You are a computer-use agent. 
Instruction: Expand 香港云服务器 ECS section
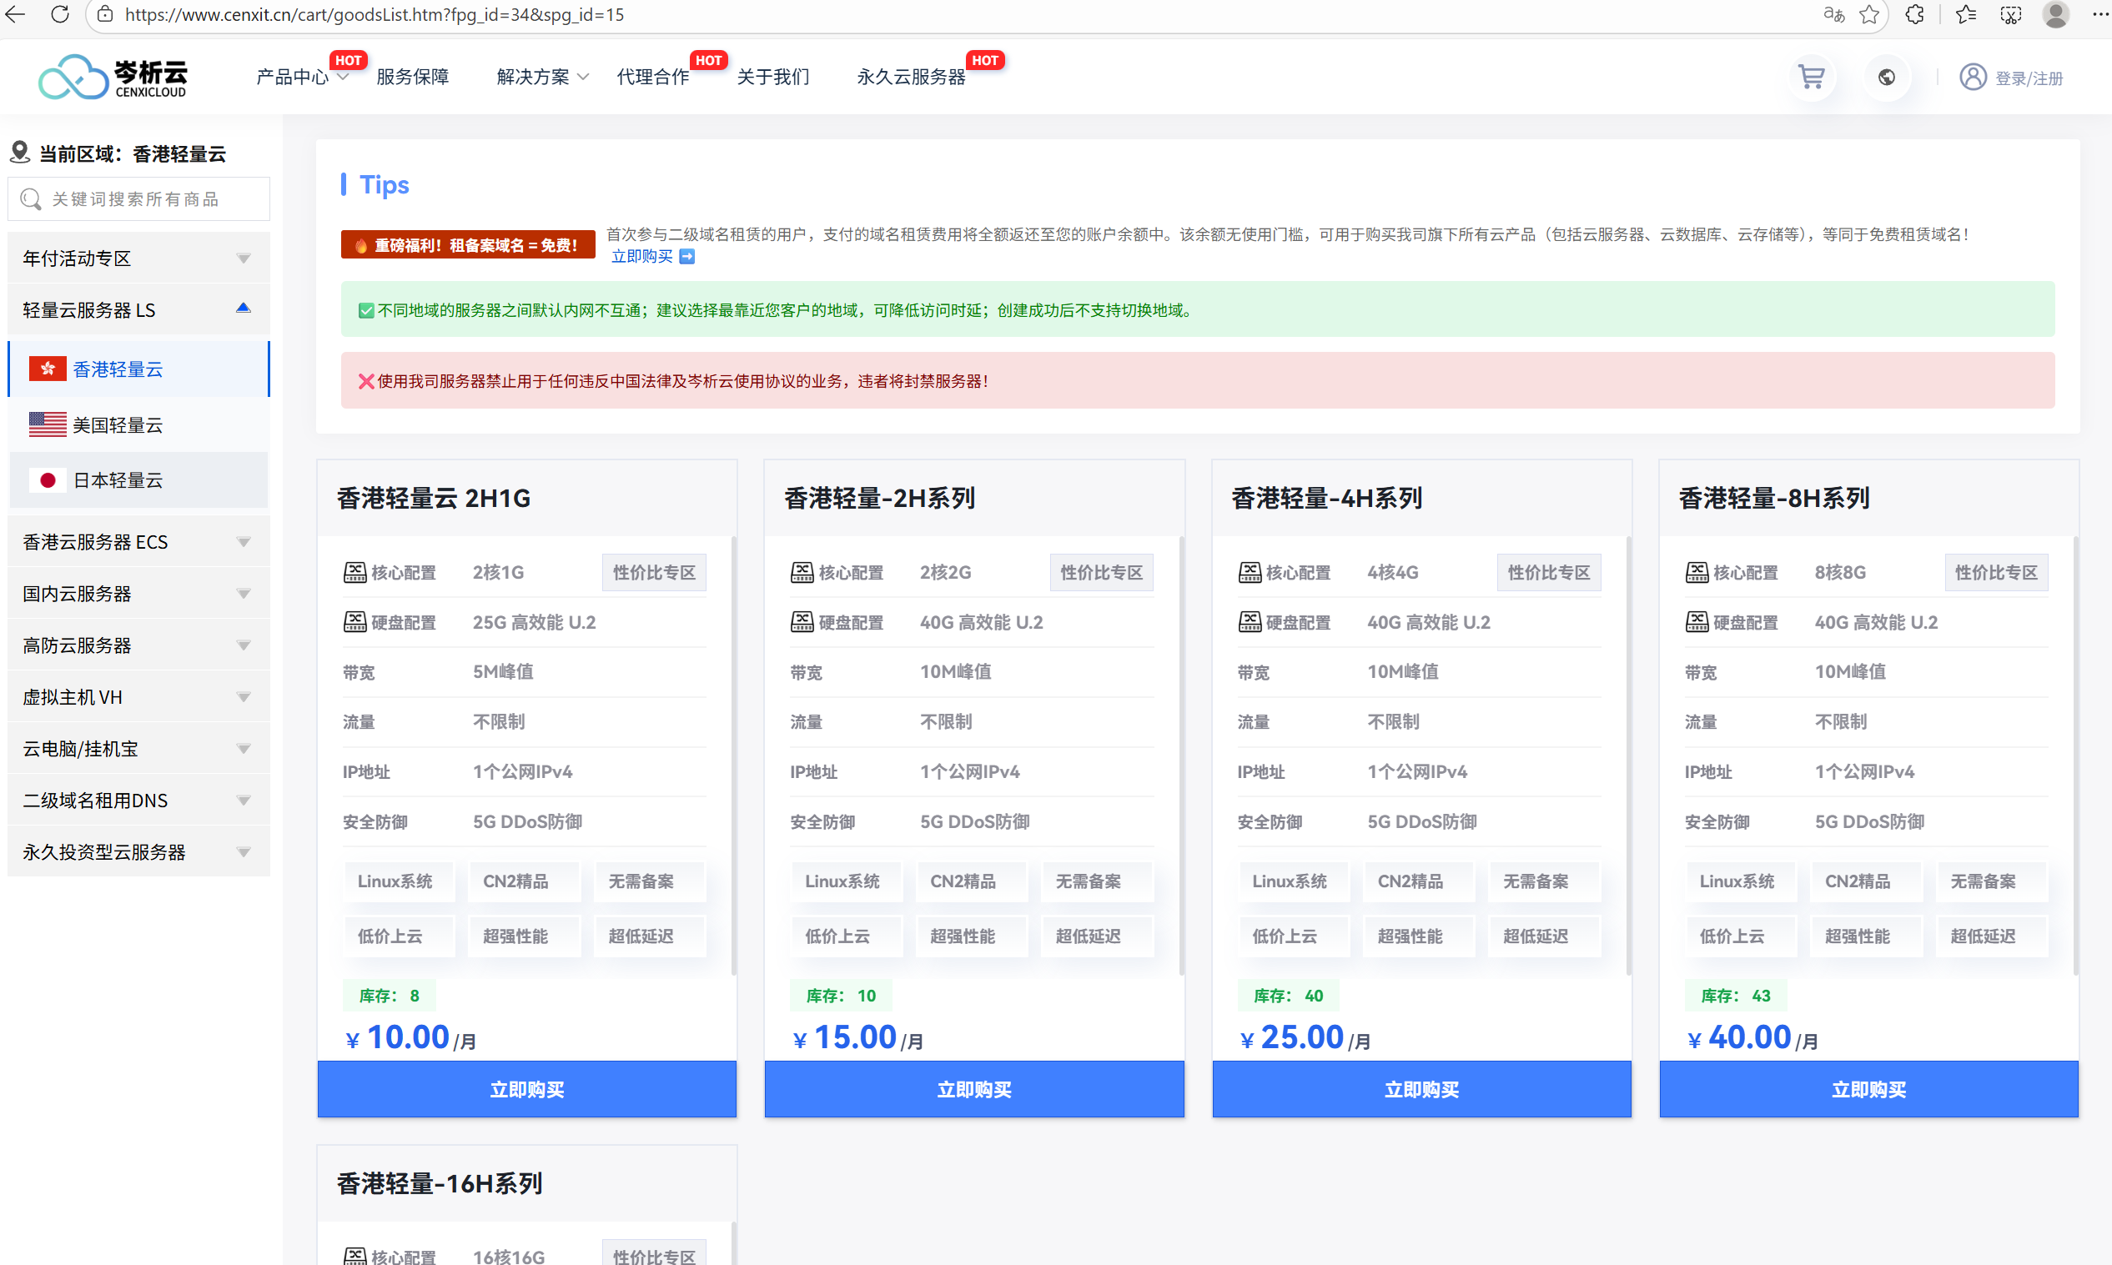tap(138, 542)
